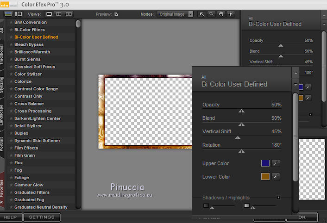327x223 pixels.
Task: Open the Traditional filter category tab
Action: [x=2, y=54]
